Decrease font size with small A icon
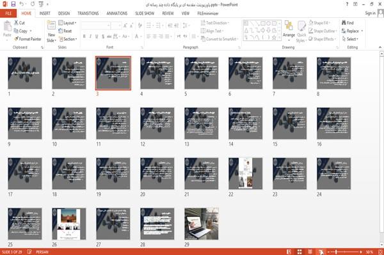Image resolution: width=384 pixels, height=255 pixels. coord(132,25)
